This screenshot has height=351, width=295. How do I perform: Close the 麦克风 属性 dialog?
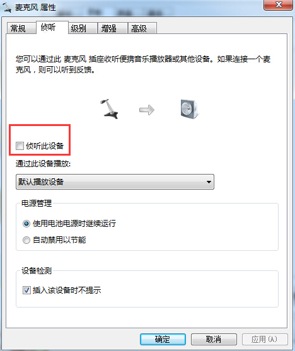(279, 5)
